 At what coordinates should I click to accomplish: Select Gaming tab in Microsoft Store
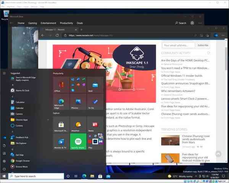pos(32,23)
